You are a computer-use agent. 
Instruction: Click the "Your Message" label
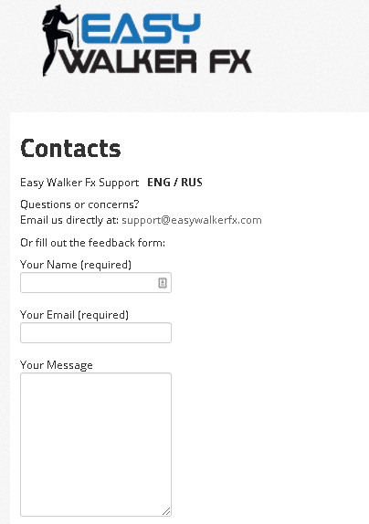click(57, 365)
